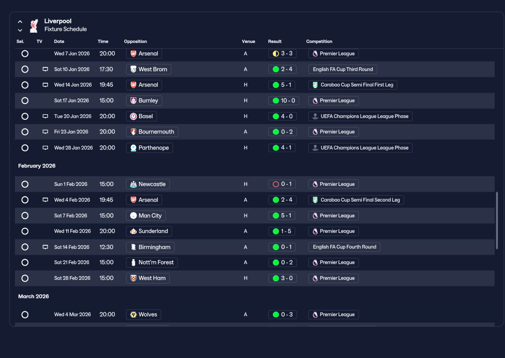
Task: Click the 17:30 kickoff time
Action: click(x=106, y=69)
